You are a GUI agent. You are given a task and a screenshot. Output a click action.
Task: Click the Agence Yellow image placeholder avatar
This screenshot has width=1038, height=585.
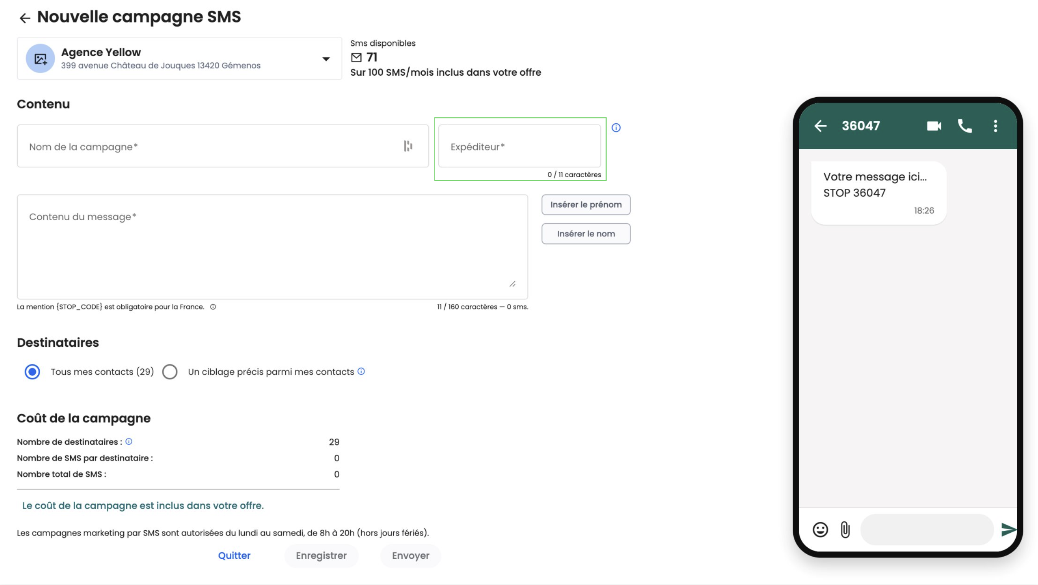click(x=40, y=58)
